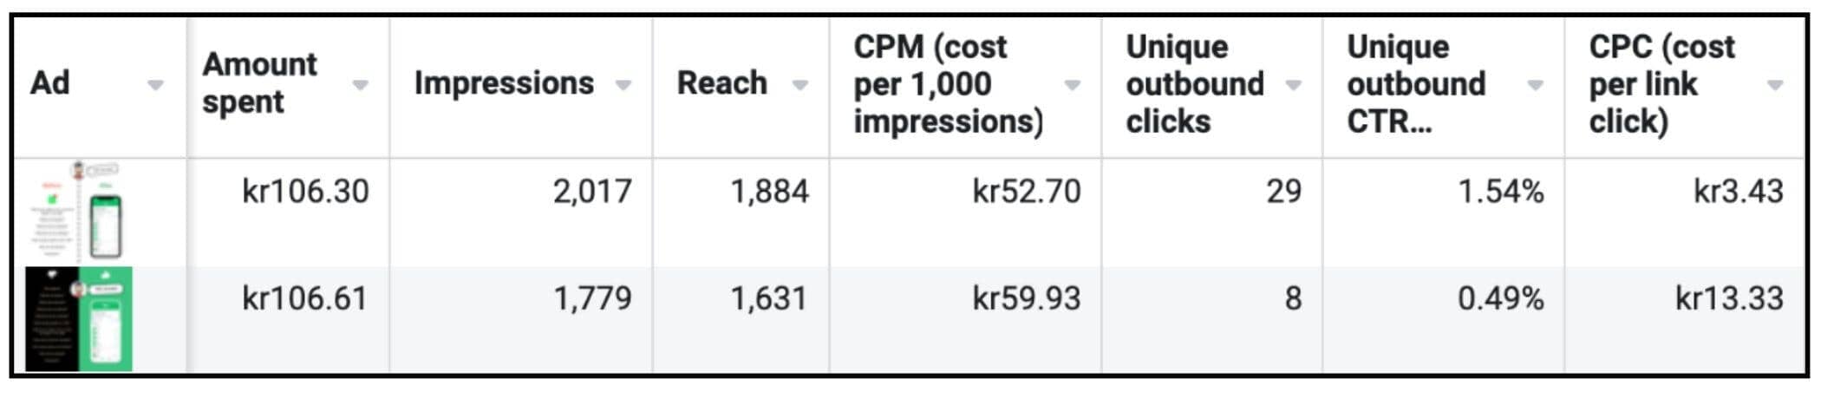This screenshot has width=1821, height=399.
Task: Select the 29 unique outbound clicks cell
Action: (x=1283, y=191)
